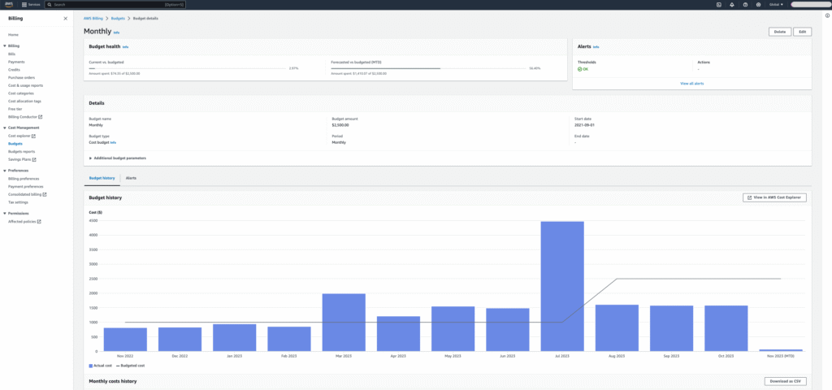The image size is (832, 390).
Task: Click the Forecasted vs budgeted progress bar
Action: [429, 68]
